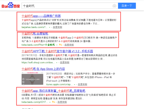Click V3 badge on tieba.baidu.com/f result

click(x=61, y=45)
